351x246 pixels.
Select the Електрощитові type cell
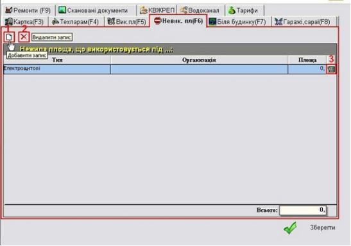[57, 69]
